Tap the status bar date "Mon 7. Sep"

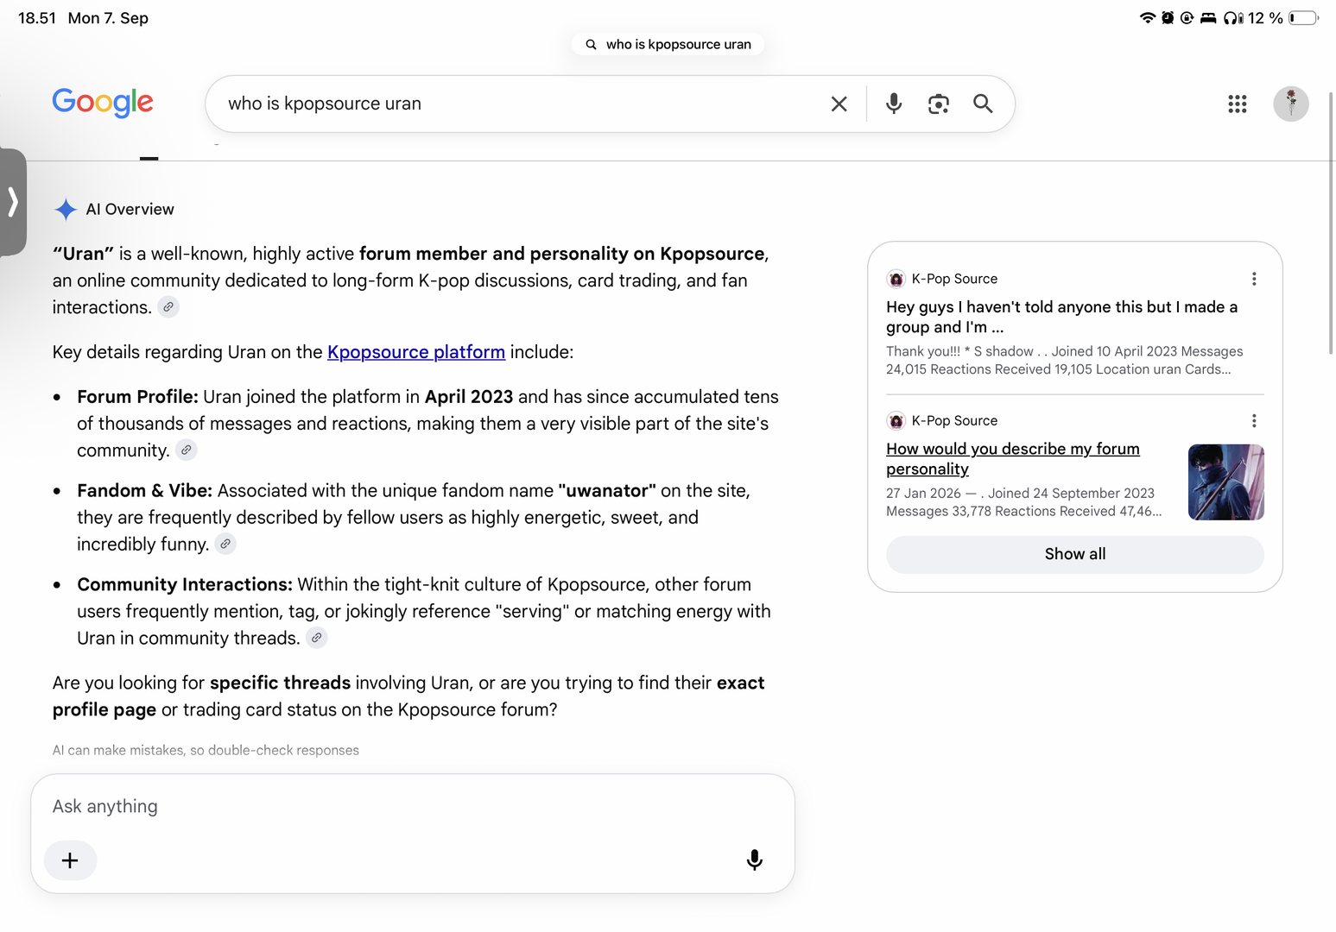108,18
